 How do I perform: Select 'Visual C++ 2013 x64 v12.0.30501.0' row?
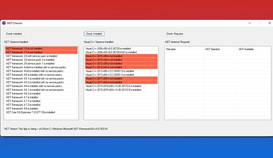[121, 75]
